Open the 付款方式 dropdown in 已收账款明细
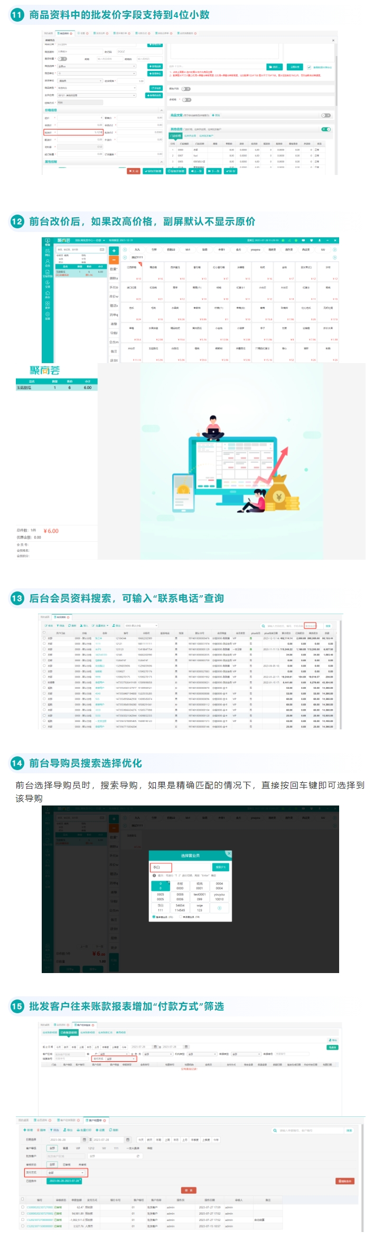 (x=120, y=1058)
